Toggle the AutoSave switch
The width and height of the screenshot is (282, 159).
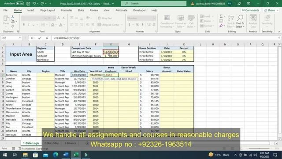point(20,4)
